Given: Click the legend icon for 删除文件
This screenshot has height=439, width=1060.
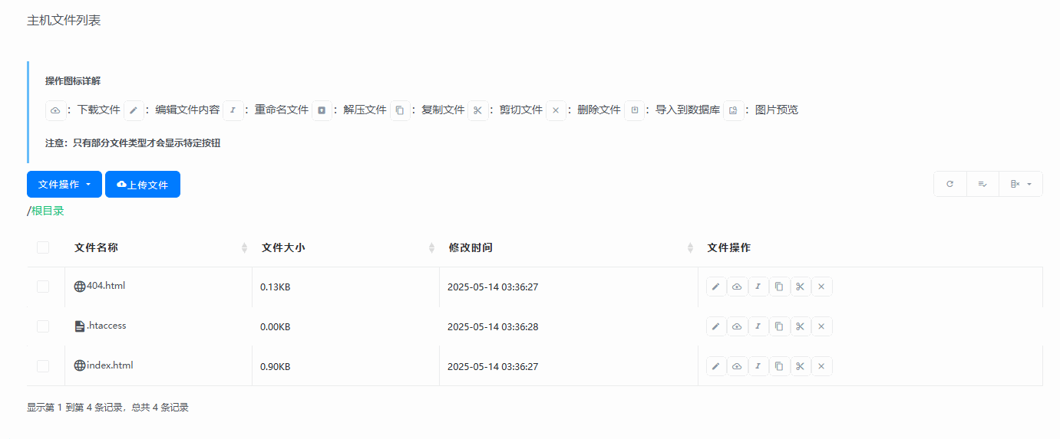Looking at the screenshot, I should [x=556, y=110].
